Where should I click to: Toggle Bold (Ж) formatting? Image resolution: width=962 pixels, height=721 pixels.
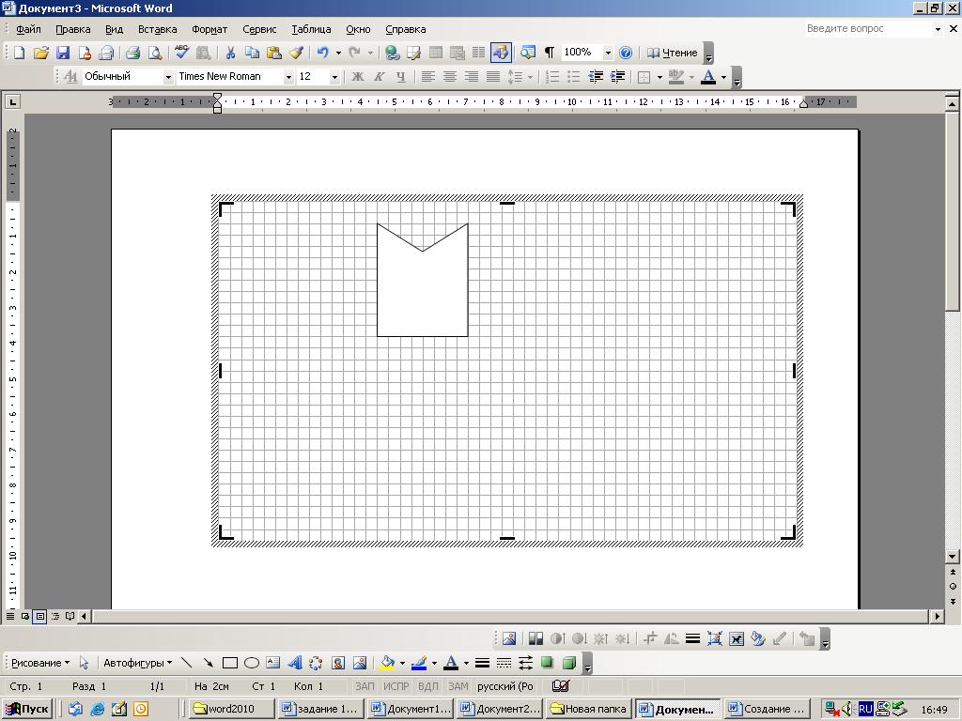point(357,77)
